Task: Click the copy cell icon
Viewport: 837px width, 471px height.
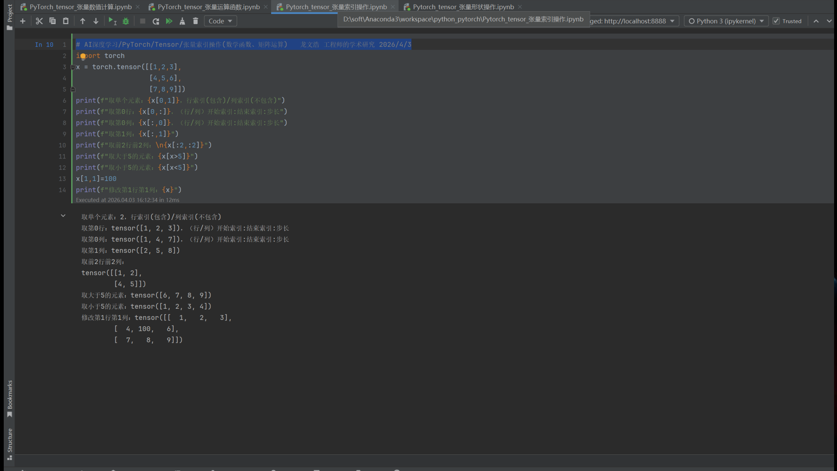Action: [52, 21]
